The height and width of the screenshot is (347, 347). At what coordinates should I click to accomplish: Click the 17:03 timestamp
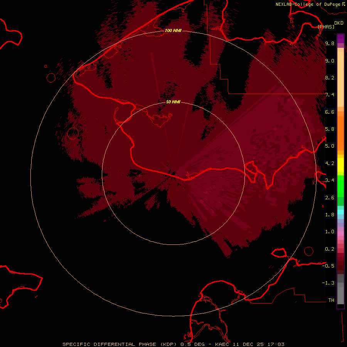(276, 344)
